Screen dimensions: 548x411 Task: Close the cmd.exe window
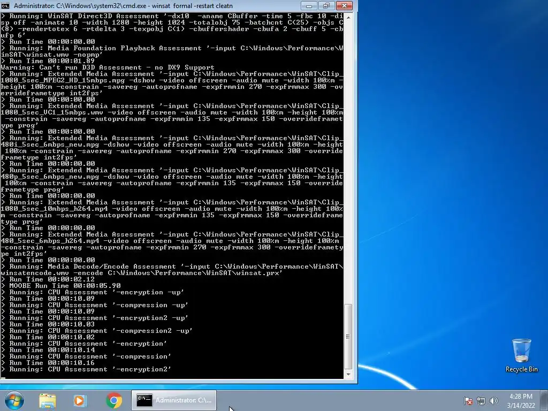344,5
